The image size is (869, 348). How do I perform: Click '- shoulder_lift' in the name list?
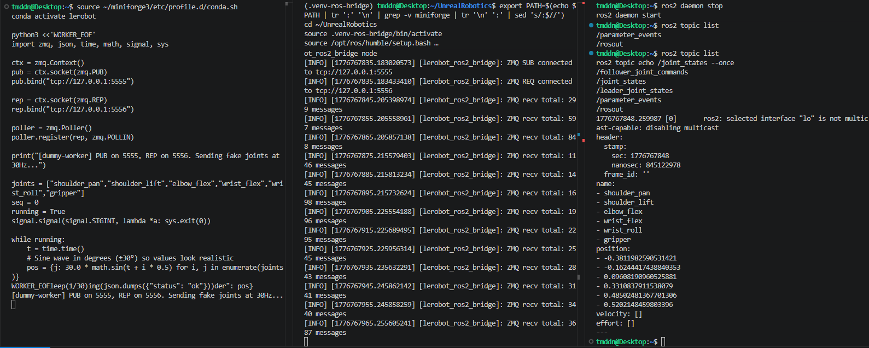[625, 202]
